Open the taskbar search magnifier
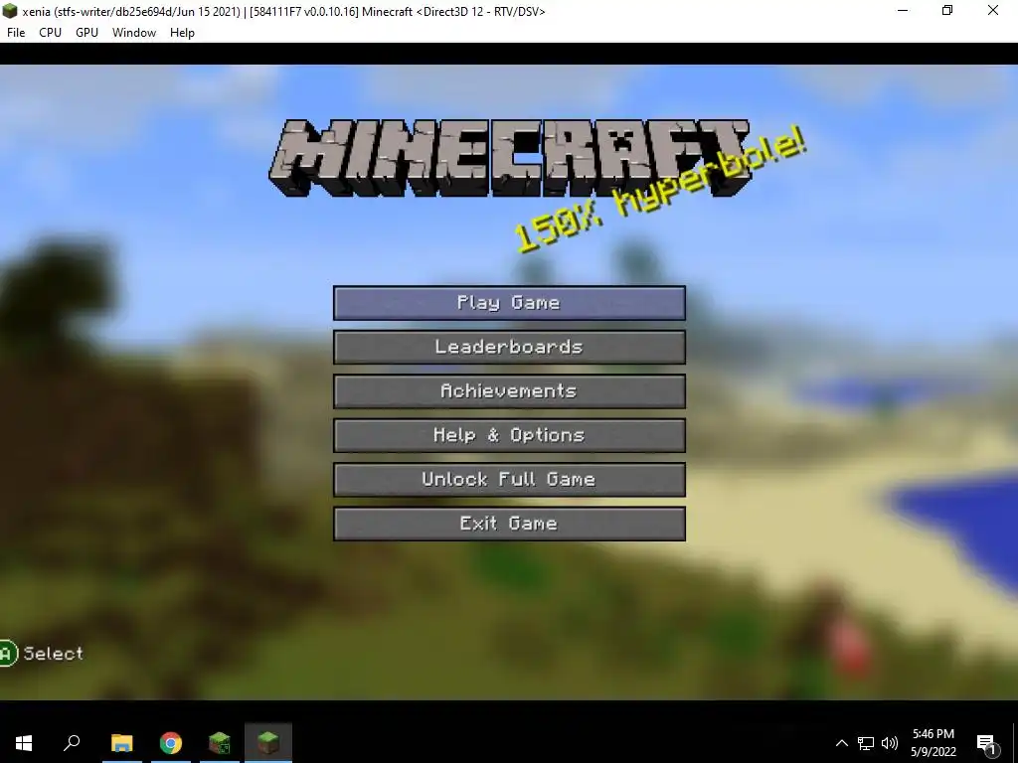 (72, 743)
